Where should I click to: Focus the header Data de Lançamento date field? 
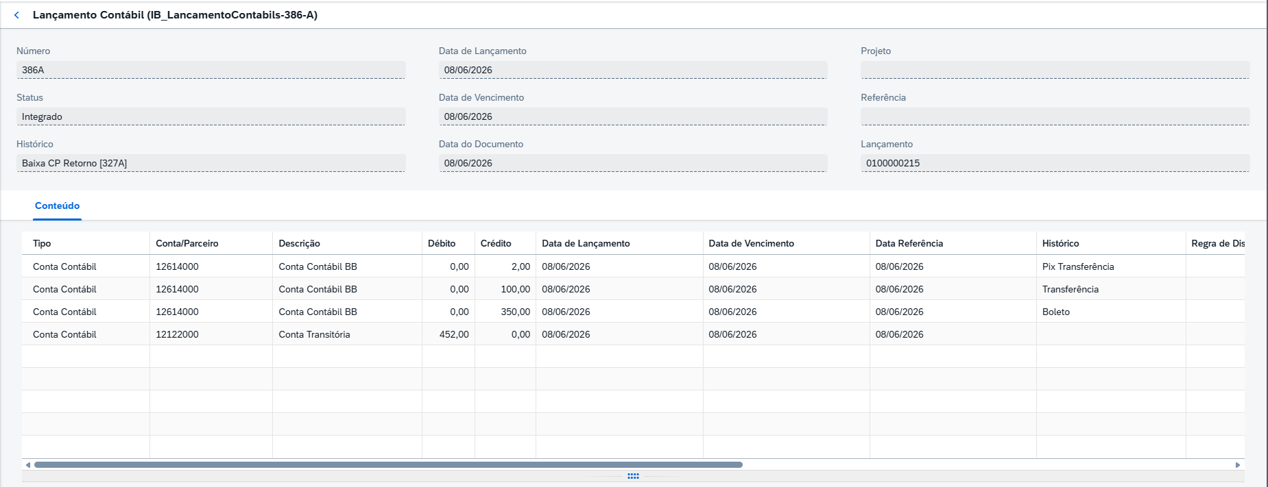pos(633,70)
